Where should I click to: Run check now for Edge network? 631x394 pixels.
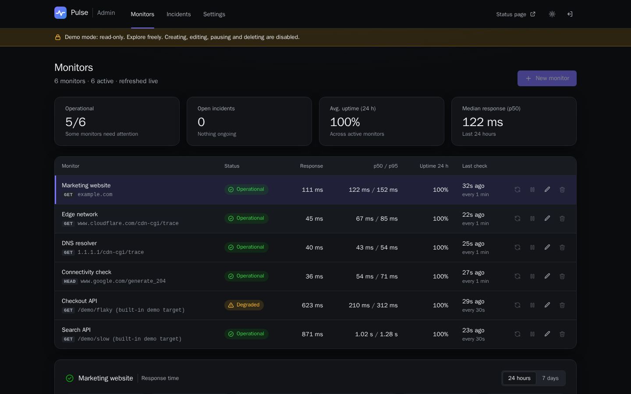[518, 218]
